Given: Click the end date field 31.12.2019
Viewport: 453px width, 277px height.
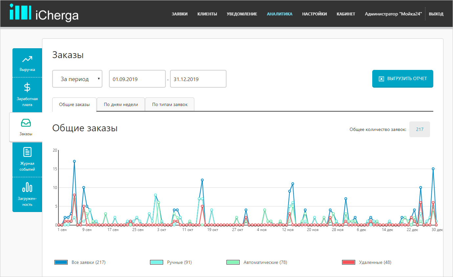Looking at the screenshot, I should (x=198, y=79).
